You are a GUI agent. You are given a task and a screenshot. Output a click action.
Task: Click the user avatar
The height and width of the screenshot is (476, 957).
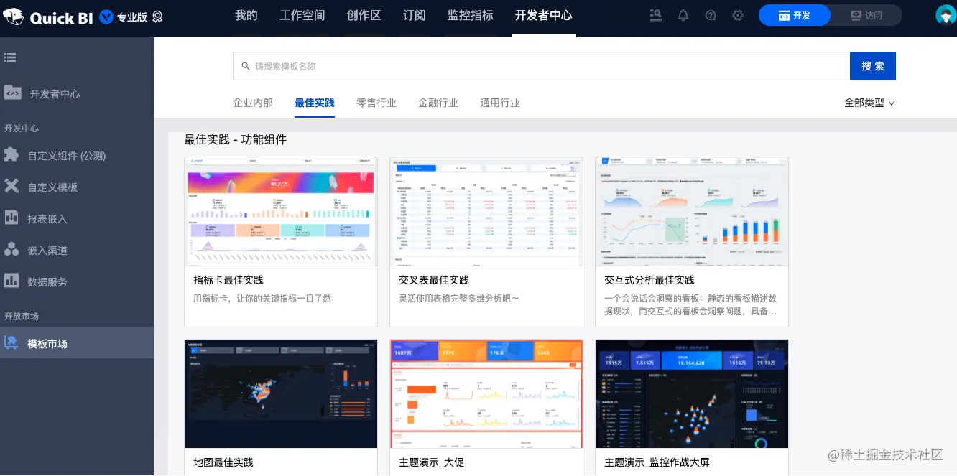click(x=946, y=15)
